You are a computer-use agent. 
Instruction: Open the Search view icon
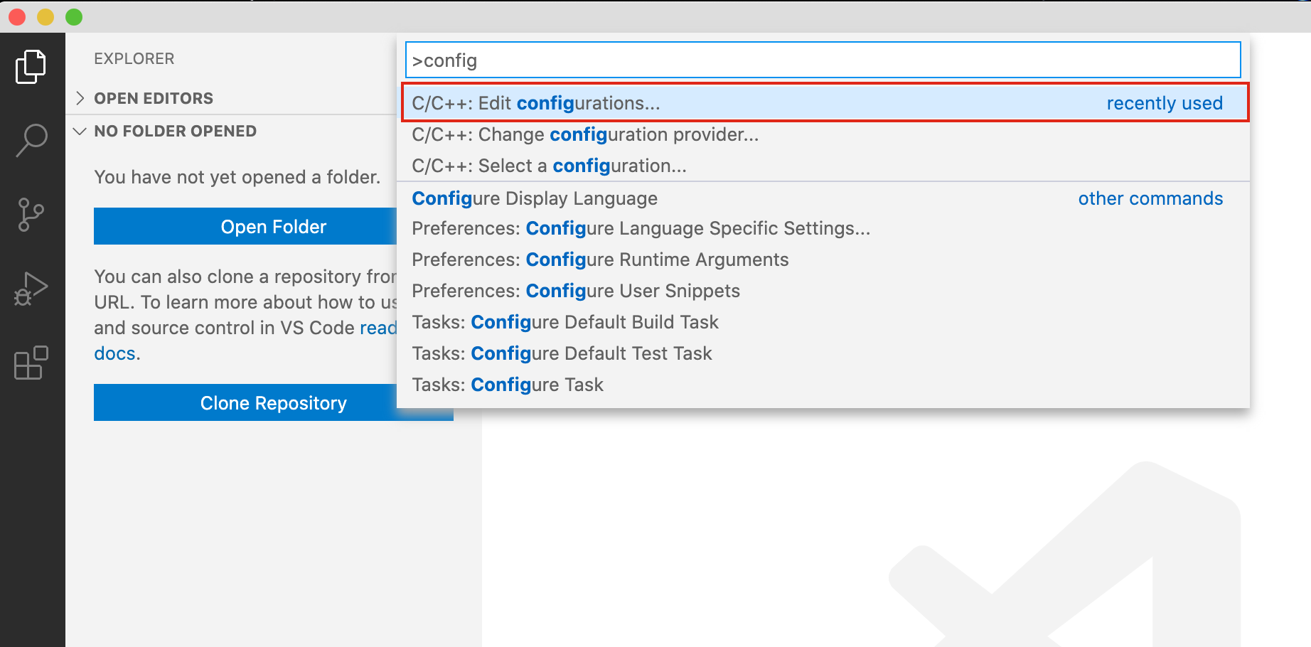(x=31, y=140)
